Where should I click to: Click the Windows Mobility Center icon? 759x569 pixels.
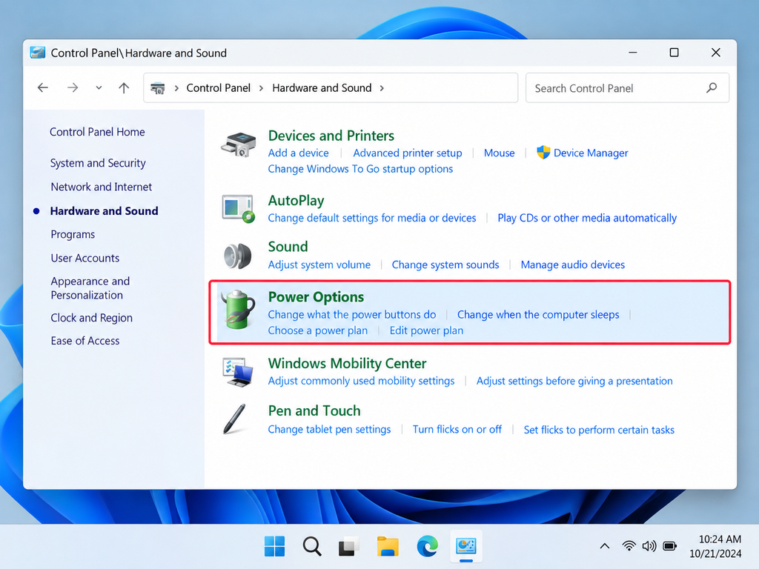(x=238, y=372)
